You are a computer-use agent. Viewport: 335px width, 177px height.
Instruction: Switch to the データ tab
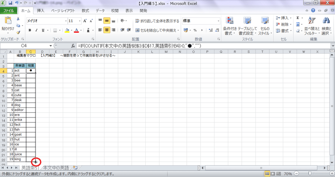click(x=100, y=10)
